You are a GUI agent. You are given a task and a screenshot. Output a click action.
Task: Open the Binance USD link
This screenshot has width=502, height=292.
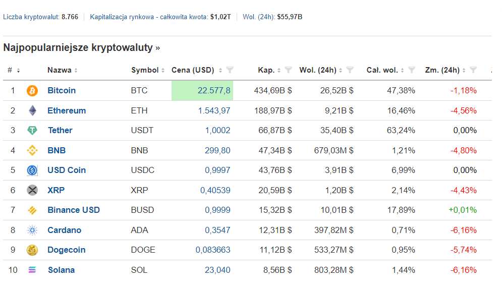click(74, 210)
